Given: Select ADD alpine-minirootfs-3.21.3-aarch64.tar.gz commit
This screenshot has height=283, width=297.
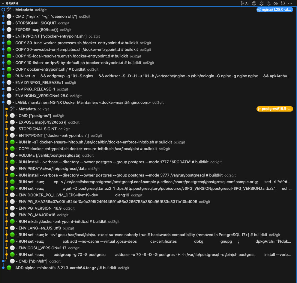Looking at the screenshot, I should pos(148,268).
